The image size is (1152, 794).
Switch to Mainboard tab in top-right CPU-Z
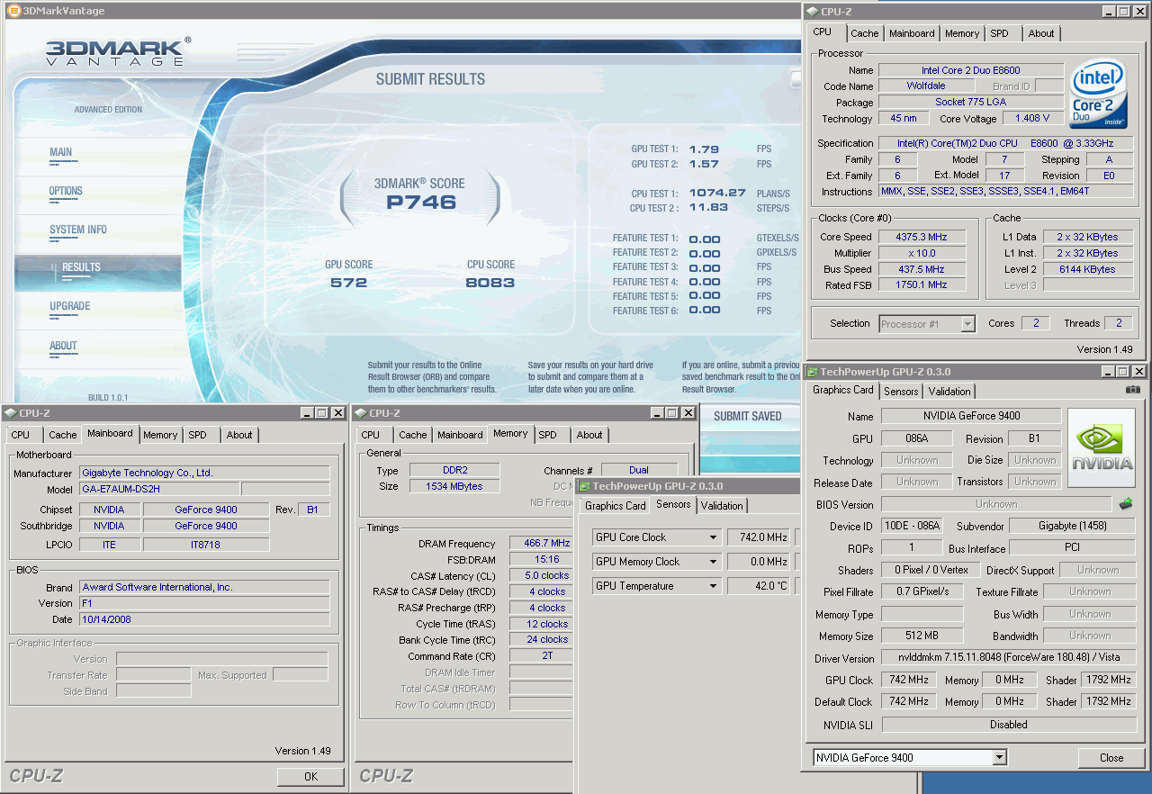pos(912,33)
